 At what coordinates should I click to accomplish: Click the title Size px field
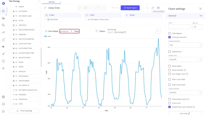[x=197, y=27]
